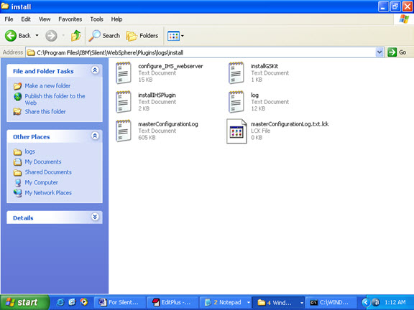Select the masterConfigurationLog.txt.lck file icon
Viewport: 414px width, 310px height.
point(236,131)
